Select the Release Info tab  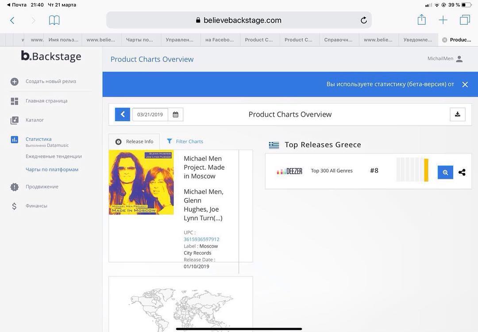pyautogui.click(x=135, y=141)
